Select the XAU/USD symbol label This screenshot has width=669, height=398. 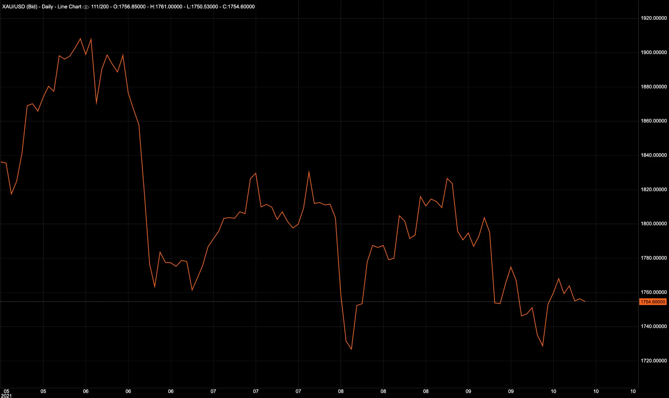pos(14,7)
